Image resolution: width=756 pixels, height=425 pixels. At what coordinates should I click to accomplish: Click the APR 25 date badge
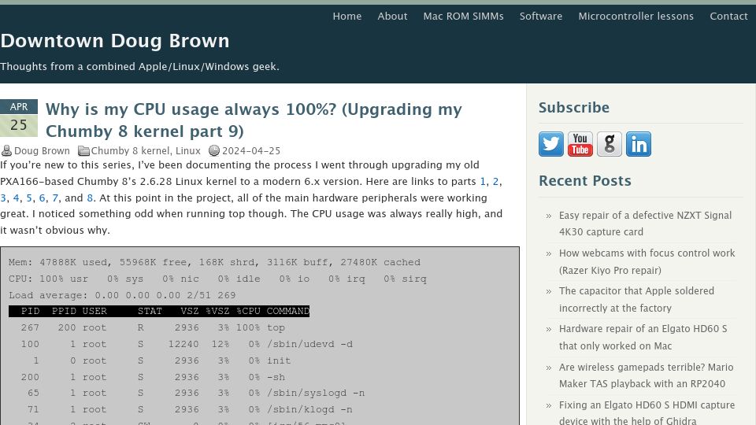[19, 118]
